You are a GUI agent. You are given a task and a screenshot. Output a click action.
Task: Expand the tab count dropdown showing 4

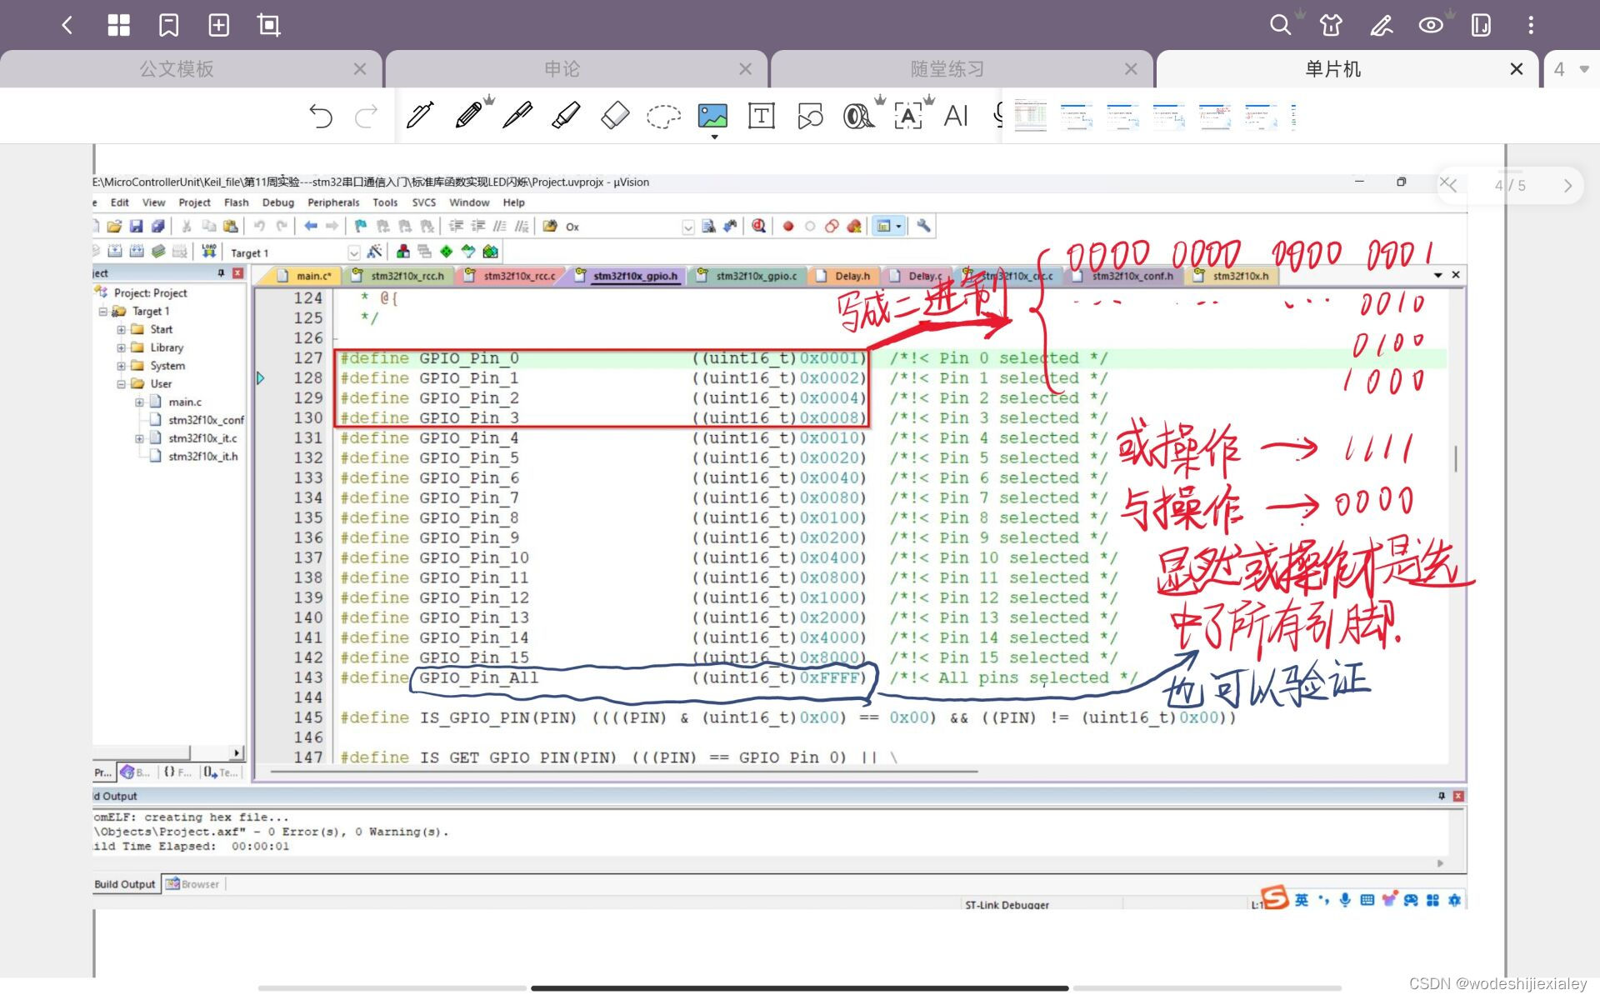(1571, 69)
